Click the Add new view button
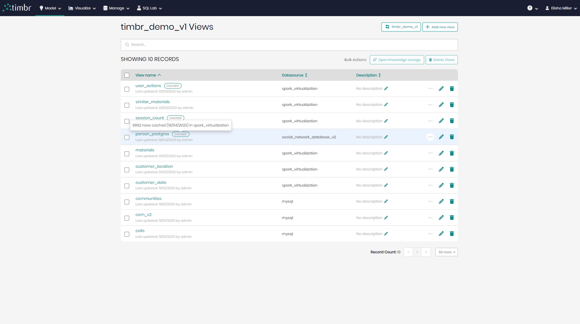580x324 pixels. point(440,27)
